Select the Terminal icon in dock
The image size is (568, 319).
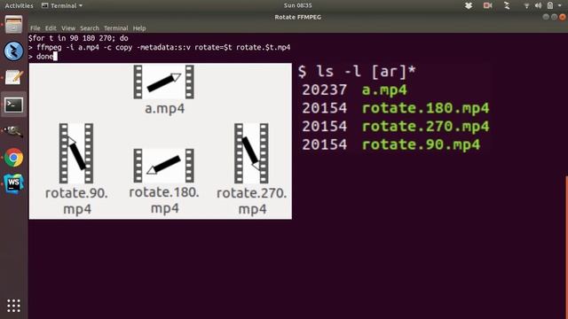14,105
